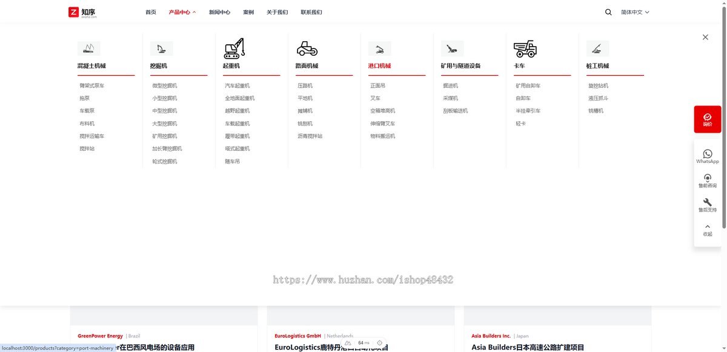This screenshot has width=727, height=352.
Task: Click the concrete machinery category icon
Action: [x=89, y=48]
